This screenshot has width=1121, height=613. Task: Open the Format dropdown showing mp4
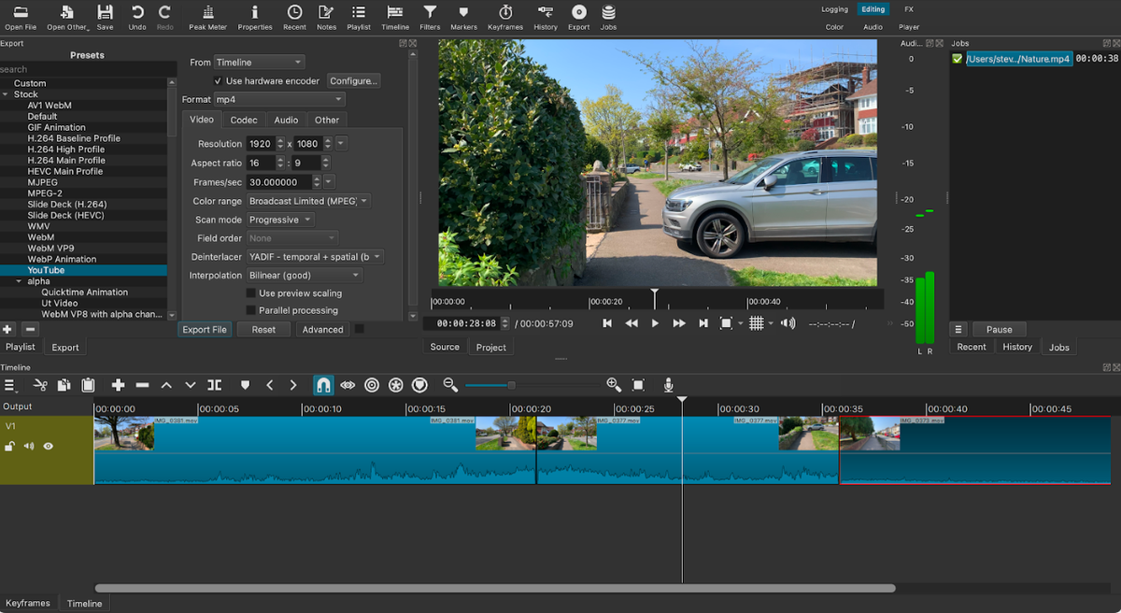278,99
